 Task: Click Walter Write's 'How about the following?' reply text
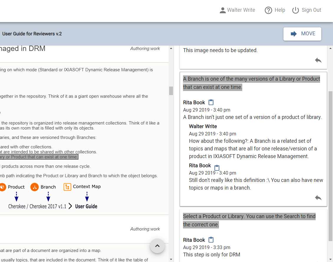(x=253, y=148)
